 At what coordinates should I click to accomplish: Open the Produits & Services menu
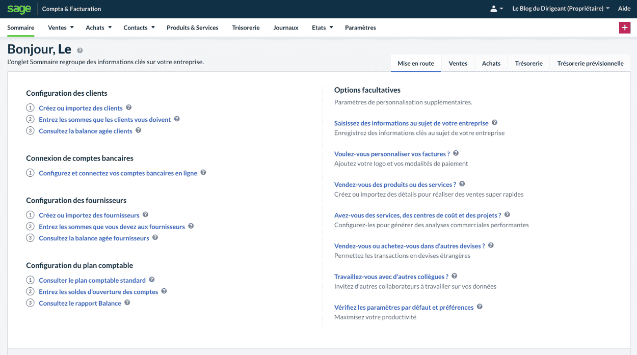(192, 28)
